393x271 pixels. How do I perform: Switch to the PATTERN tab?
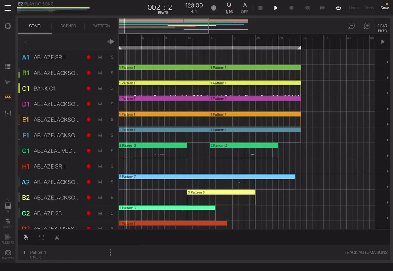tap(101, 26)
